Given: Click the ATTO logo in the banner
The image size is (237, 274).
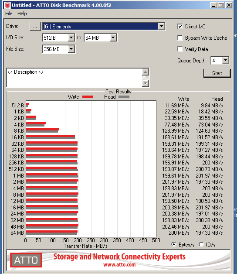Looking at the screenshot, I should [x=26, y=260].
